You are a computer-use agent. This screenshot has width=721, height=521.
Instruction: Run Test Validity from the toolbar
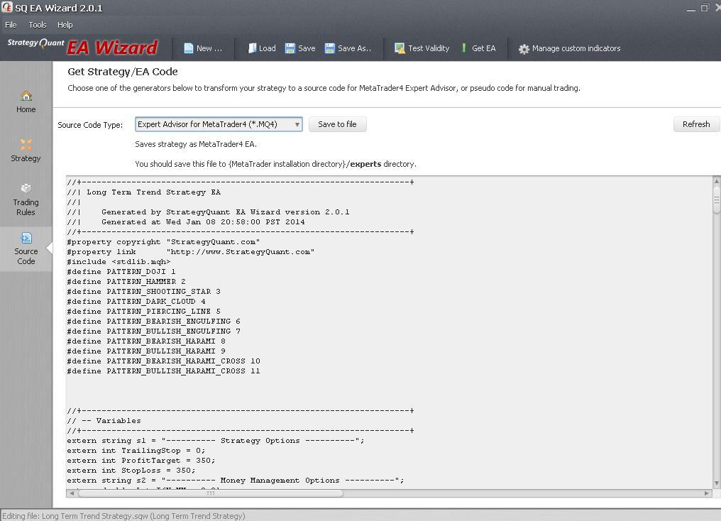(x=400, y=48)
